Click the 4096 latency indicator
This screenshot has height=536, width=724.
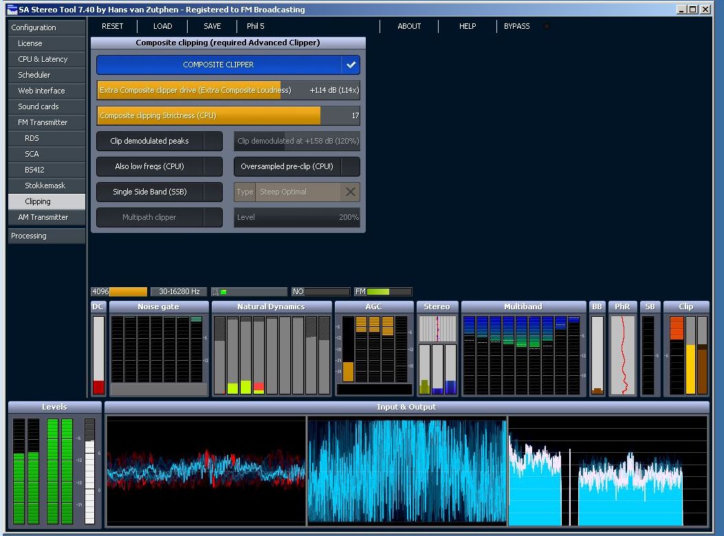coord(119,291)
